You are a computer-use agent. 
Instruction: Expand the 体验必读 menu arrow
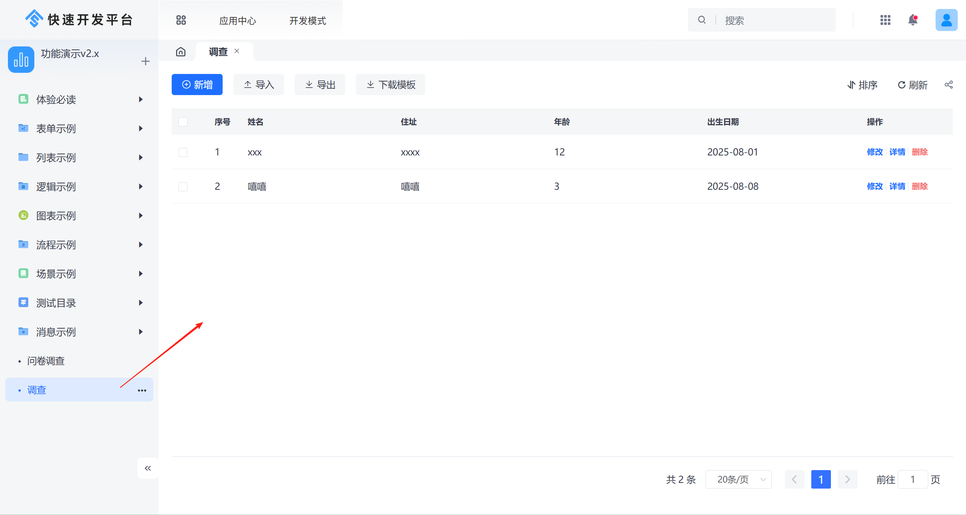click(141, 100)
